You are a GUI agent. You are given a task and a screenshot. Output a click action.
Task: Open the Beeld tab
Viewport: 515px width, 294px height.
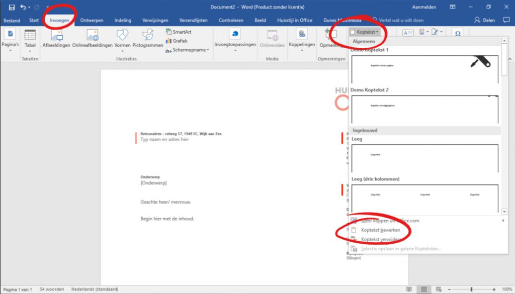tap(260, 20)
